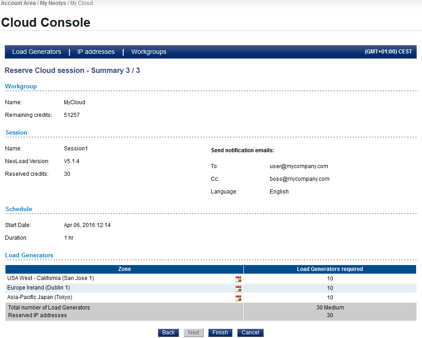Click the Zone column header
Screen dimensions: 422x338
[124, 269]
